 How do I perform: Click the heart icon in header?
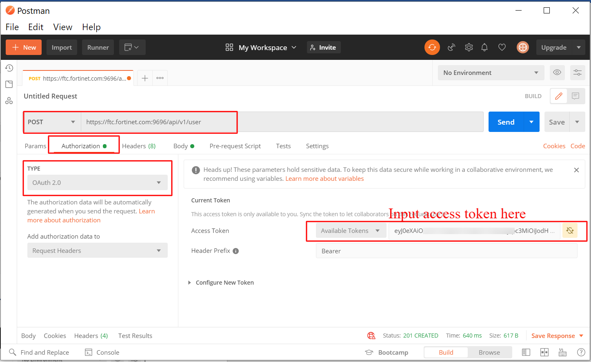[x=502, y=47]
